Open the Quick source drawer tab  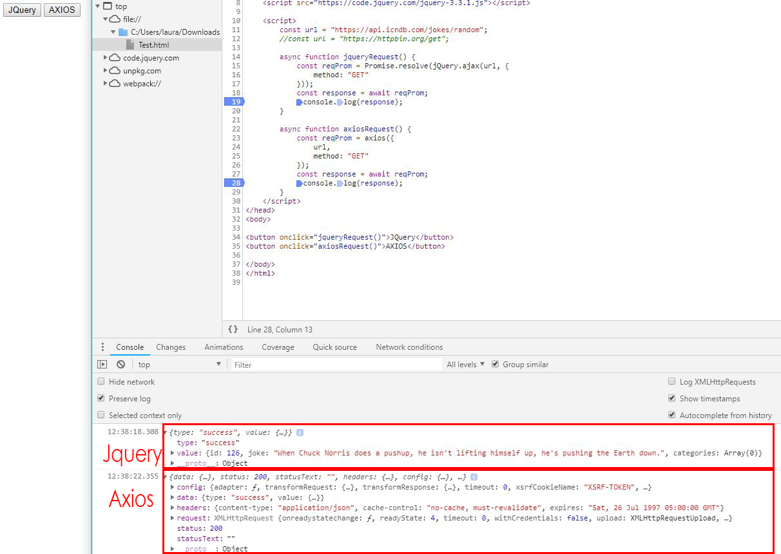pyautogui.click(x=334, y=347)
